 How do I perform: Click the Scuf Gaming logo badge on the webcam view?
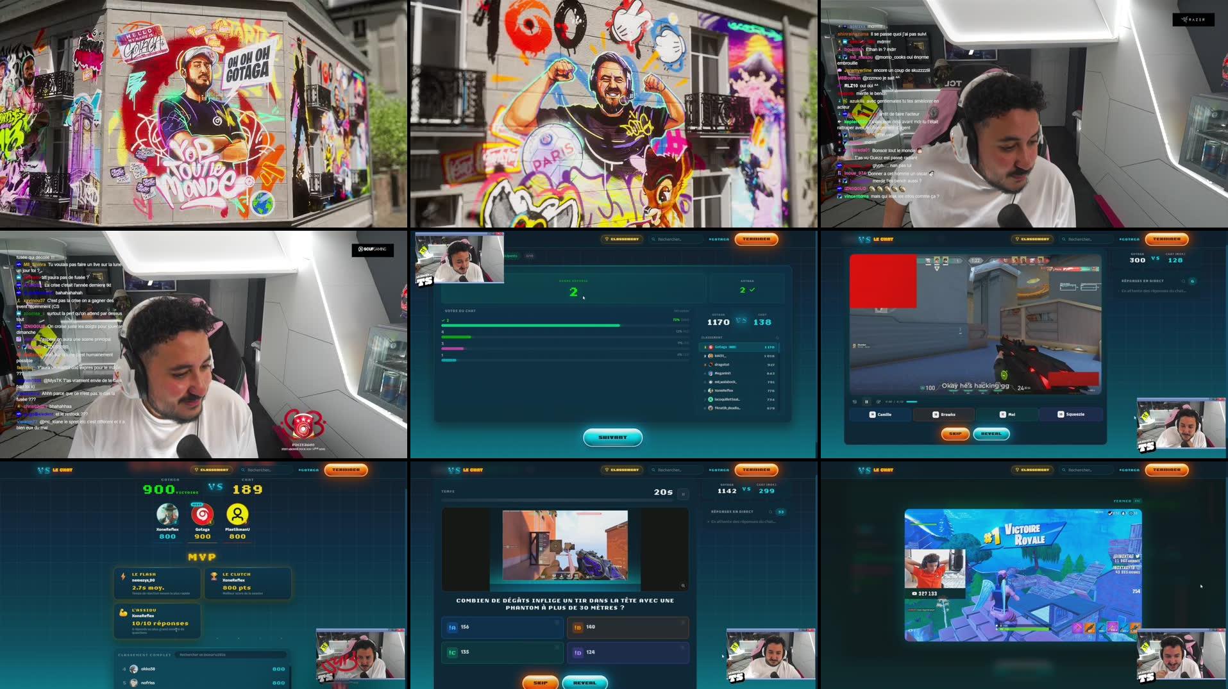click(x=373, y=249)
